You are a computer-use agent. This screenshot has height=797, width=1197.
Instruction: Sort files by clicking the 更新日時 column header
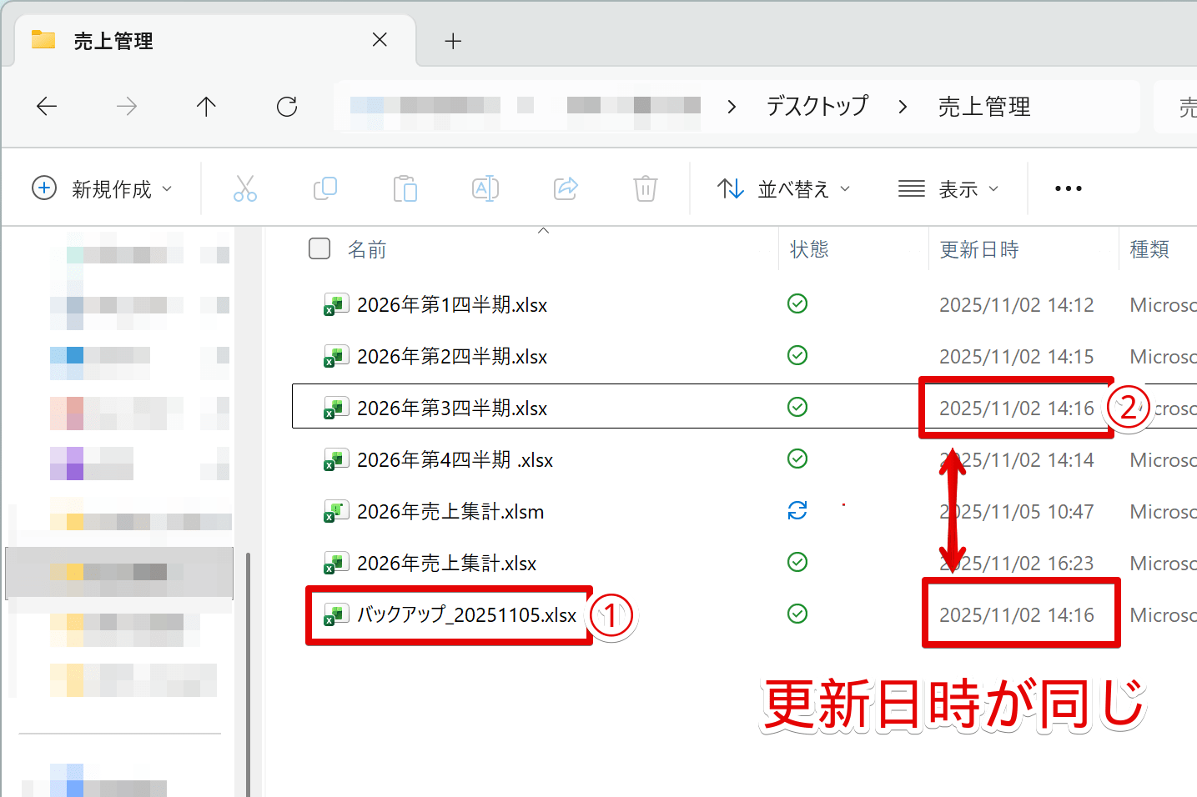(979, 248)
